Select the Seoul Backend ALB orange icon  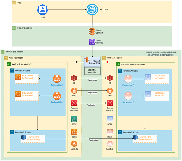tap(57, 96)
